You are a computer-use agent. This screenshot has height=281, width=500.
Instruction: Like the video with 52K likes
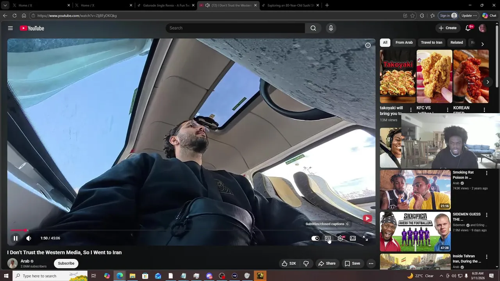click(289, 263)
